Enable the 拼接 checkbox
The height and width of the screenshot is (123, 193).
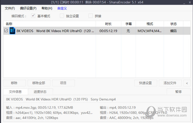(91, 16)
